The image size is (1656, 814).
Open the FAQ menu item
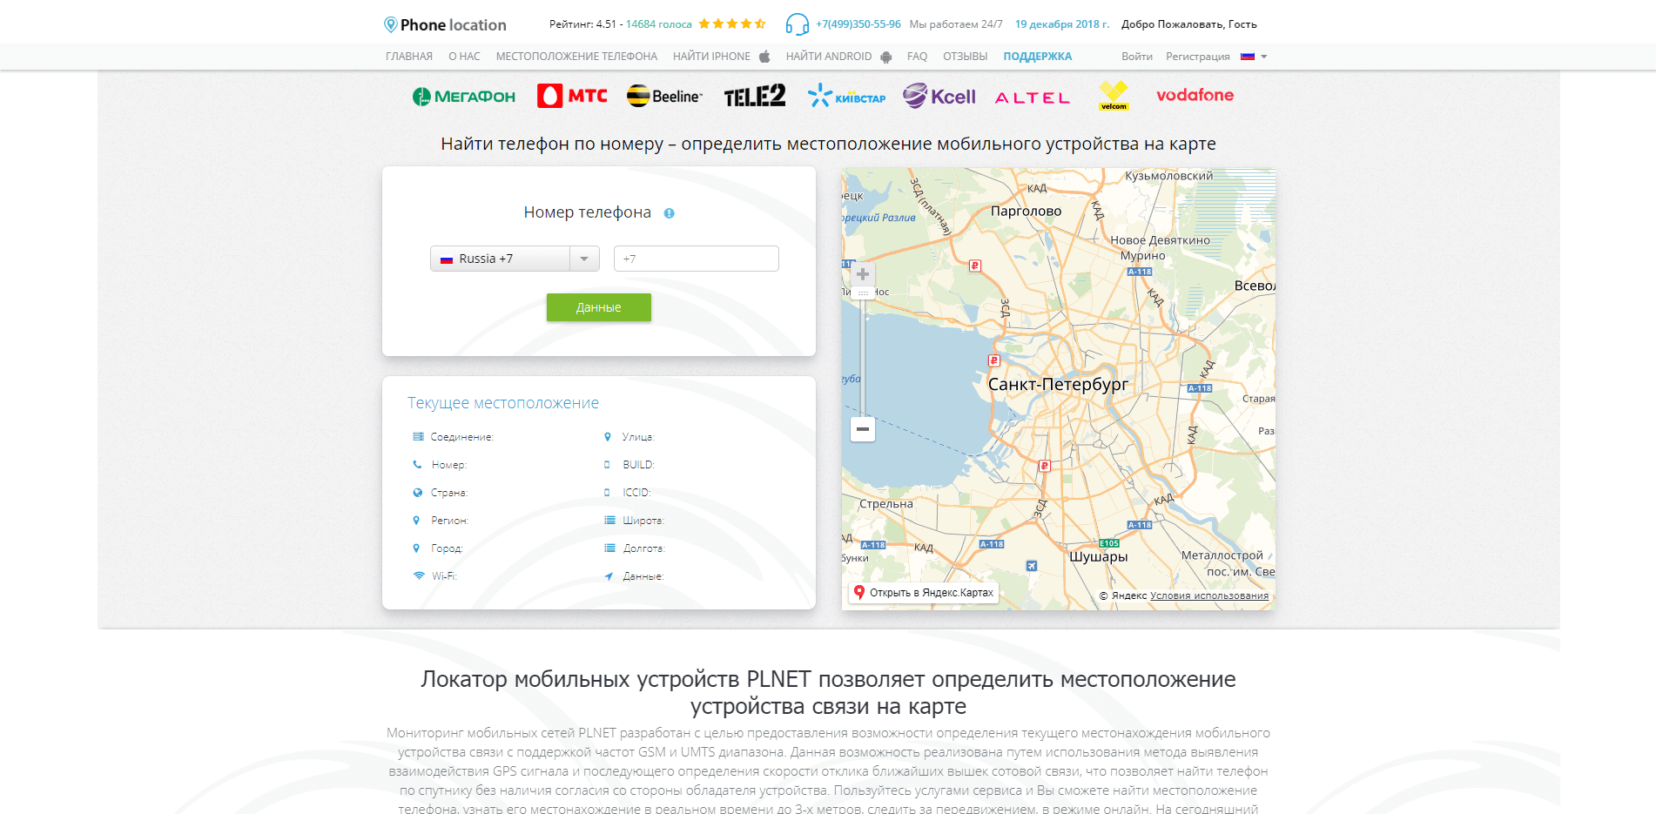[x=917, y=57]
